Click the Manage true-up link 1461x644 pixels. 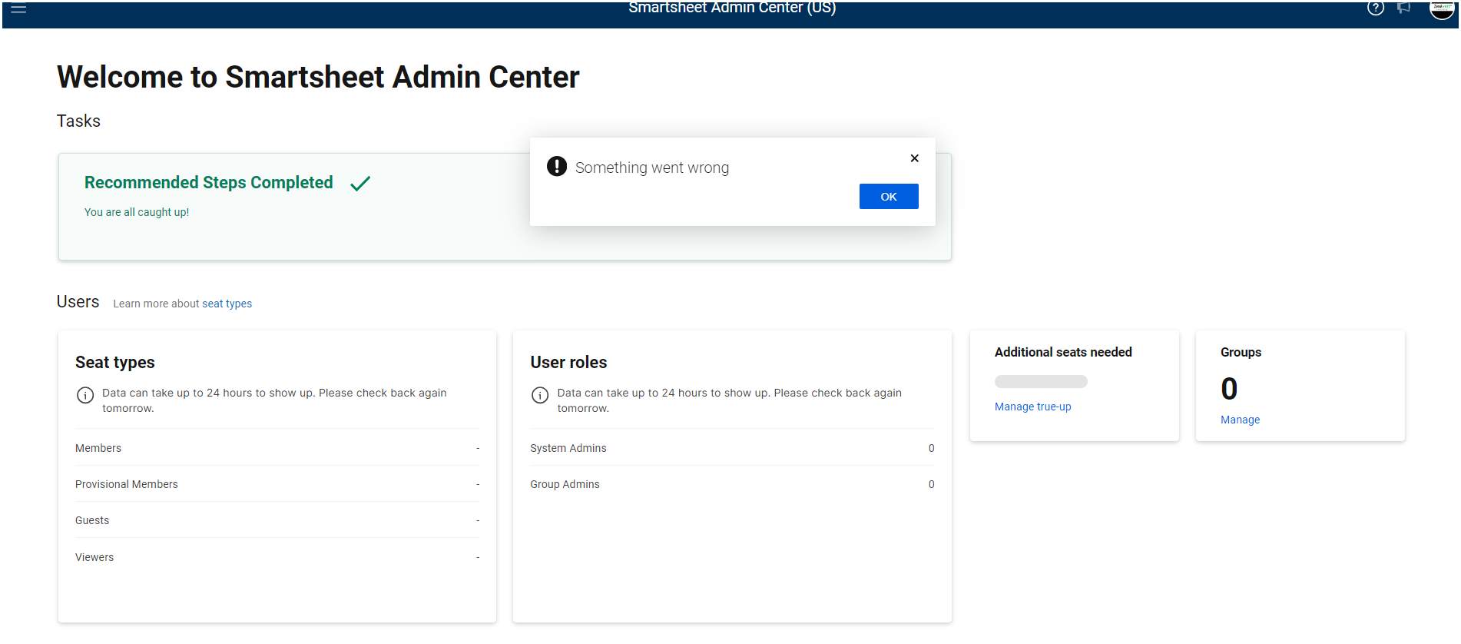(1032, 407)
